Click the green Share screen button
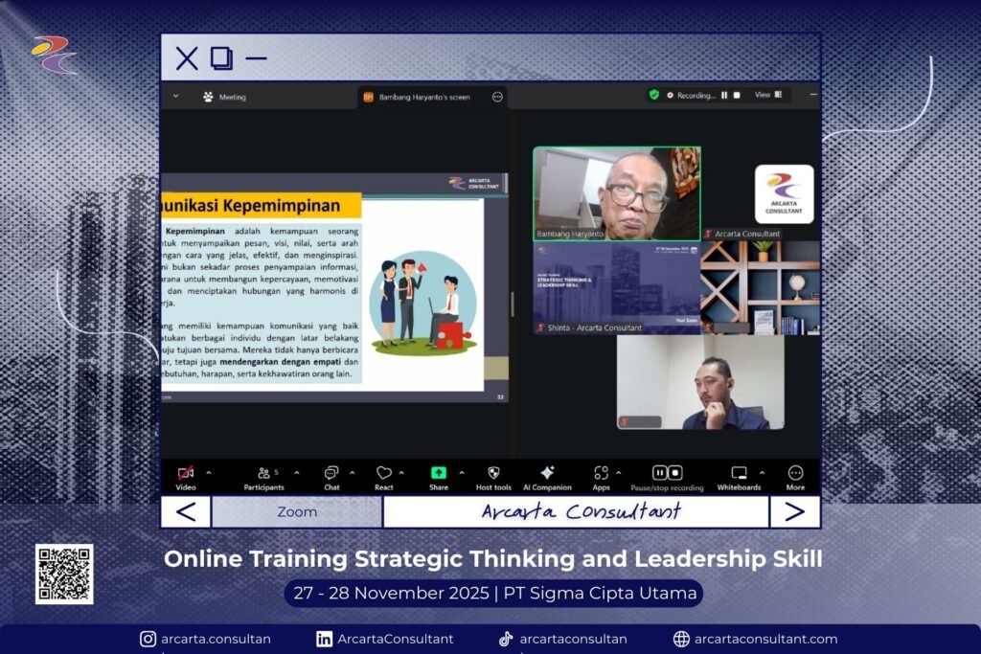This screenshot has width=981, height=654. click(x=438, y=473)
